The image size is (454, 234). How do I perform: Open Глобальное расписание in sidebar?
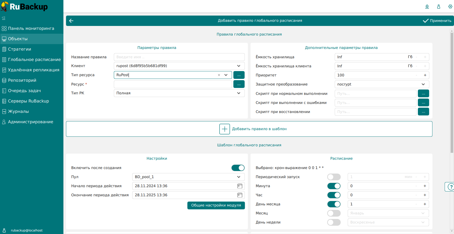coord(32,60)
